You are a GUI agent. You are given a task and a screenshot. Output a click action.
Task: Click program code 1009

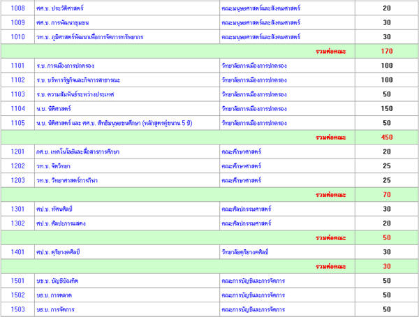[17, 22]
